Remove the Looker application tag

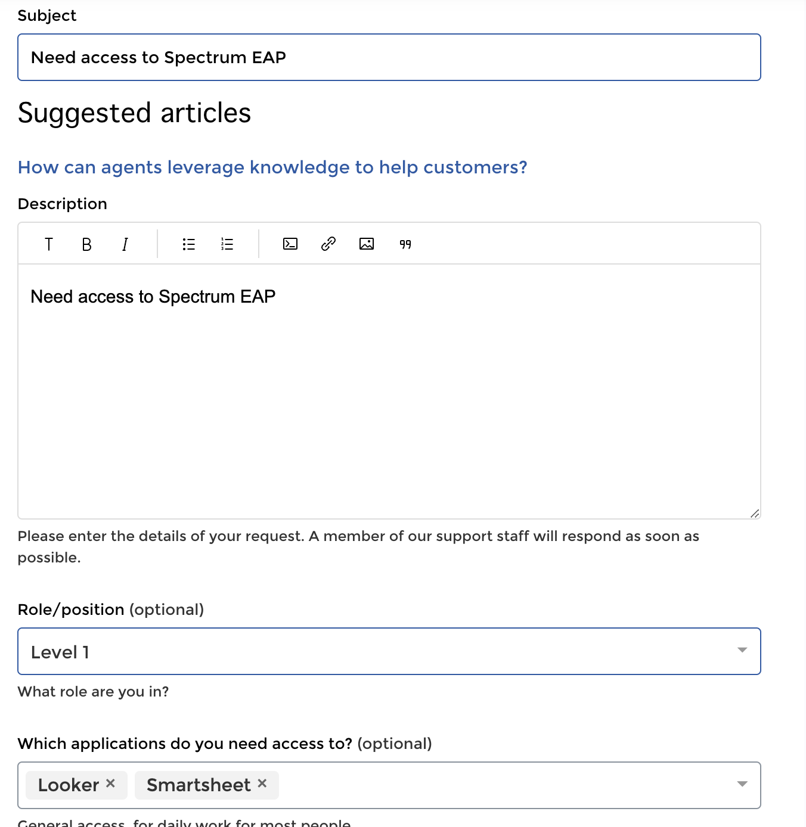[x=110, y=784]
